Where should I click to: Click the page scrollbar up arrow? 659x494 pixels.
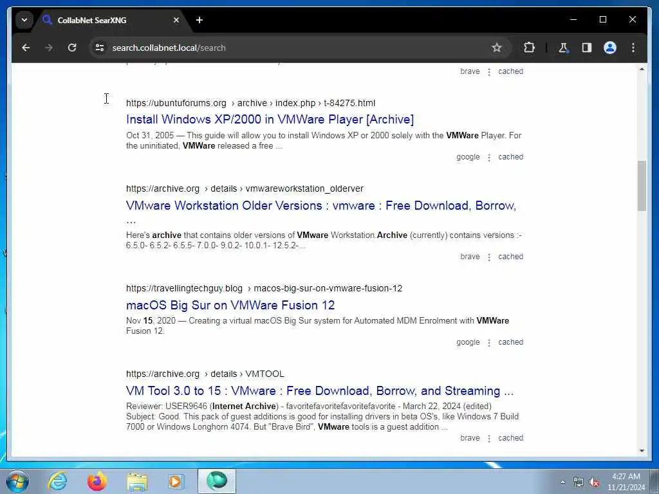pos(642,69)
